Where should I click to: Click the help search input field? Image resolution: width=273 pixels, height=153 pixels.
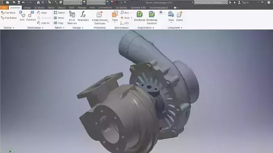211,2
